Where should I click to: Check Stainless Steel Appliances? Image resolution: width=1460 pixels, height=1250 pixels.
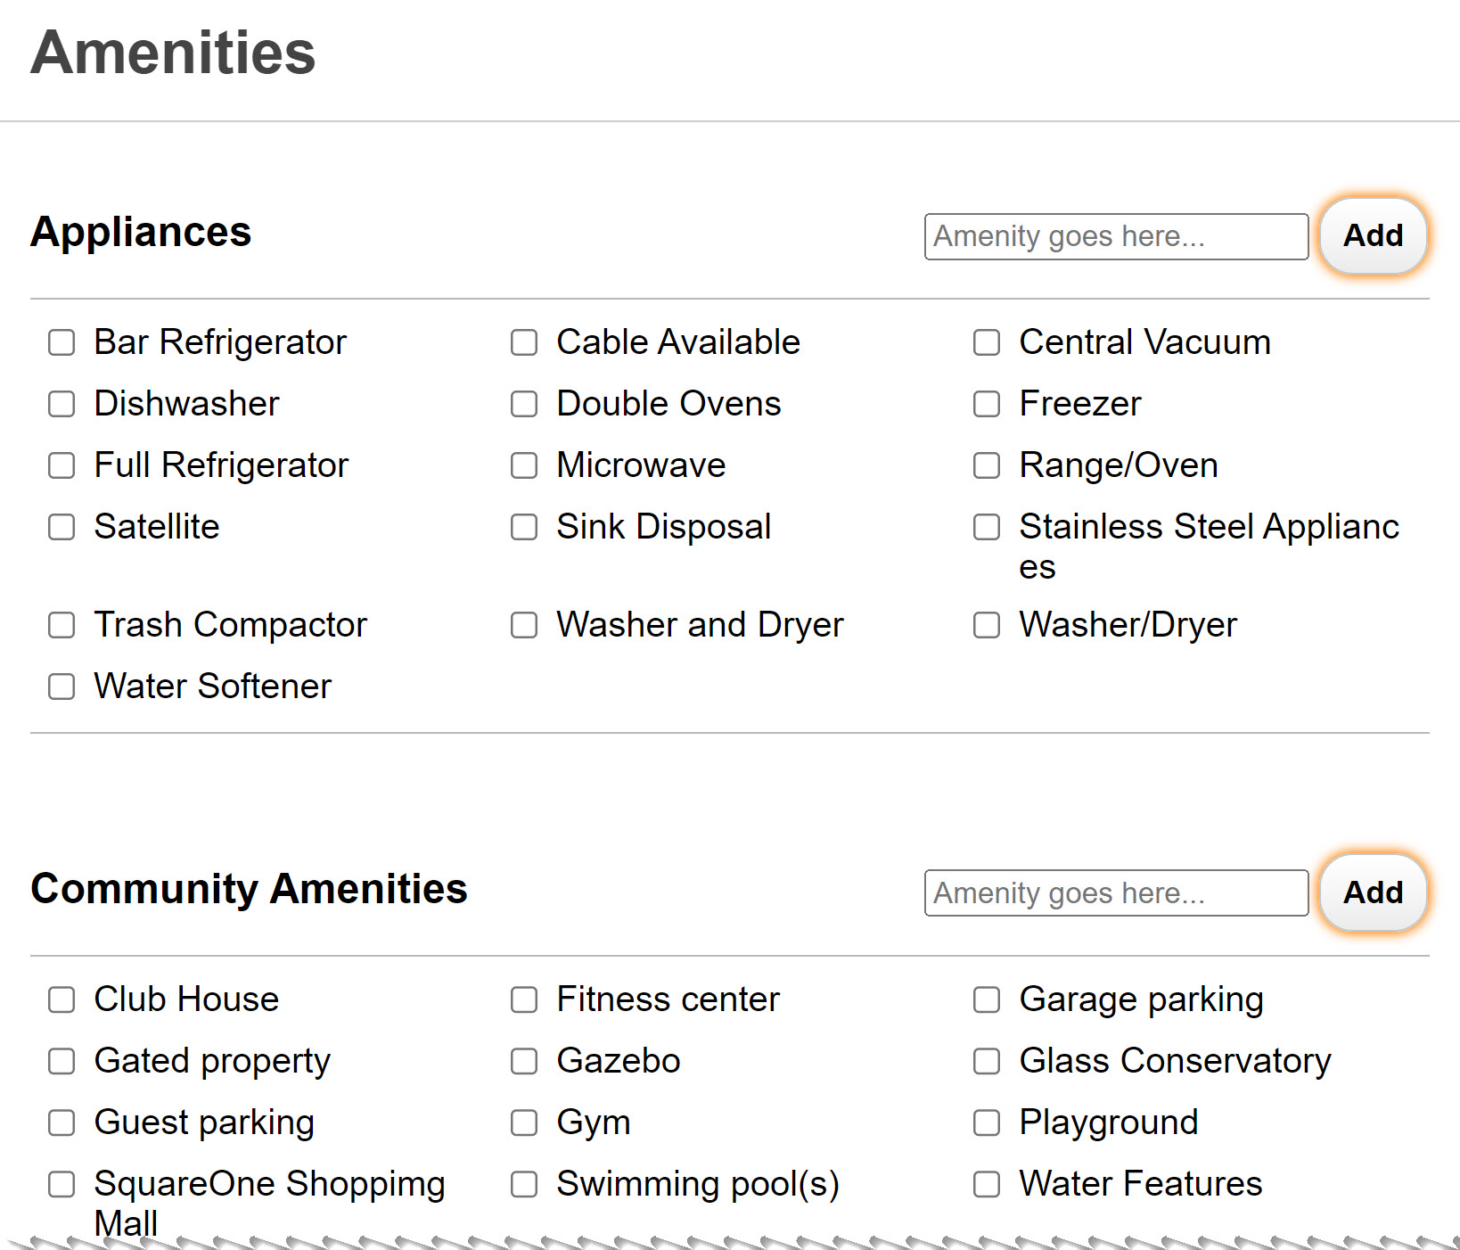pos(987,527)
